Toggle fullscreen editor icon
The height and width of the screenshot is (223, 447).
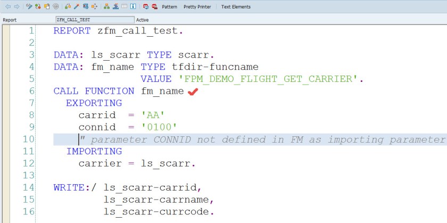point(125,6)
